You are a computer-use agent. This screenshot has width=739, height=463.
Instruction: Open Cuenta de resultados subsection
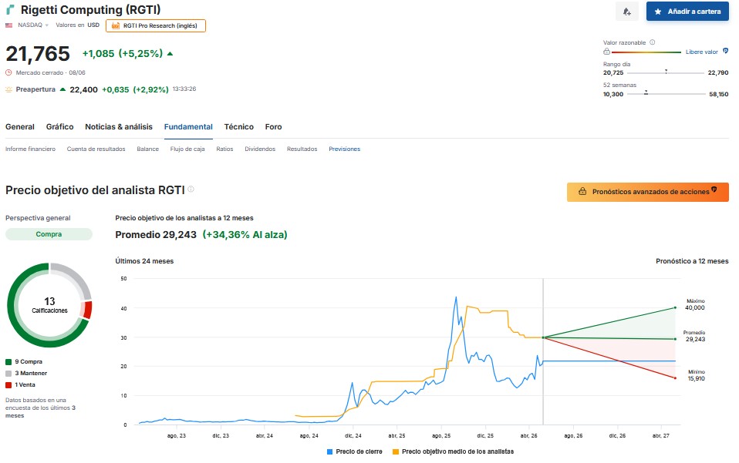coord(96,149)
